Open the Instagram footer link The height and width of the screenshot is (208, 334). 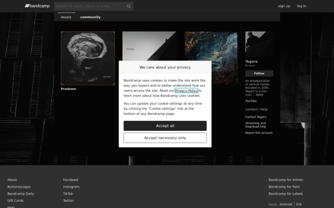(71, 187)
